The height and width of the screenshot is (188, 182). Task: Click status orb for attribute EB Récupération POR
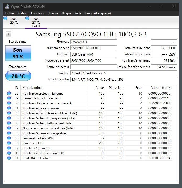(x=9, y=153)
